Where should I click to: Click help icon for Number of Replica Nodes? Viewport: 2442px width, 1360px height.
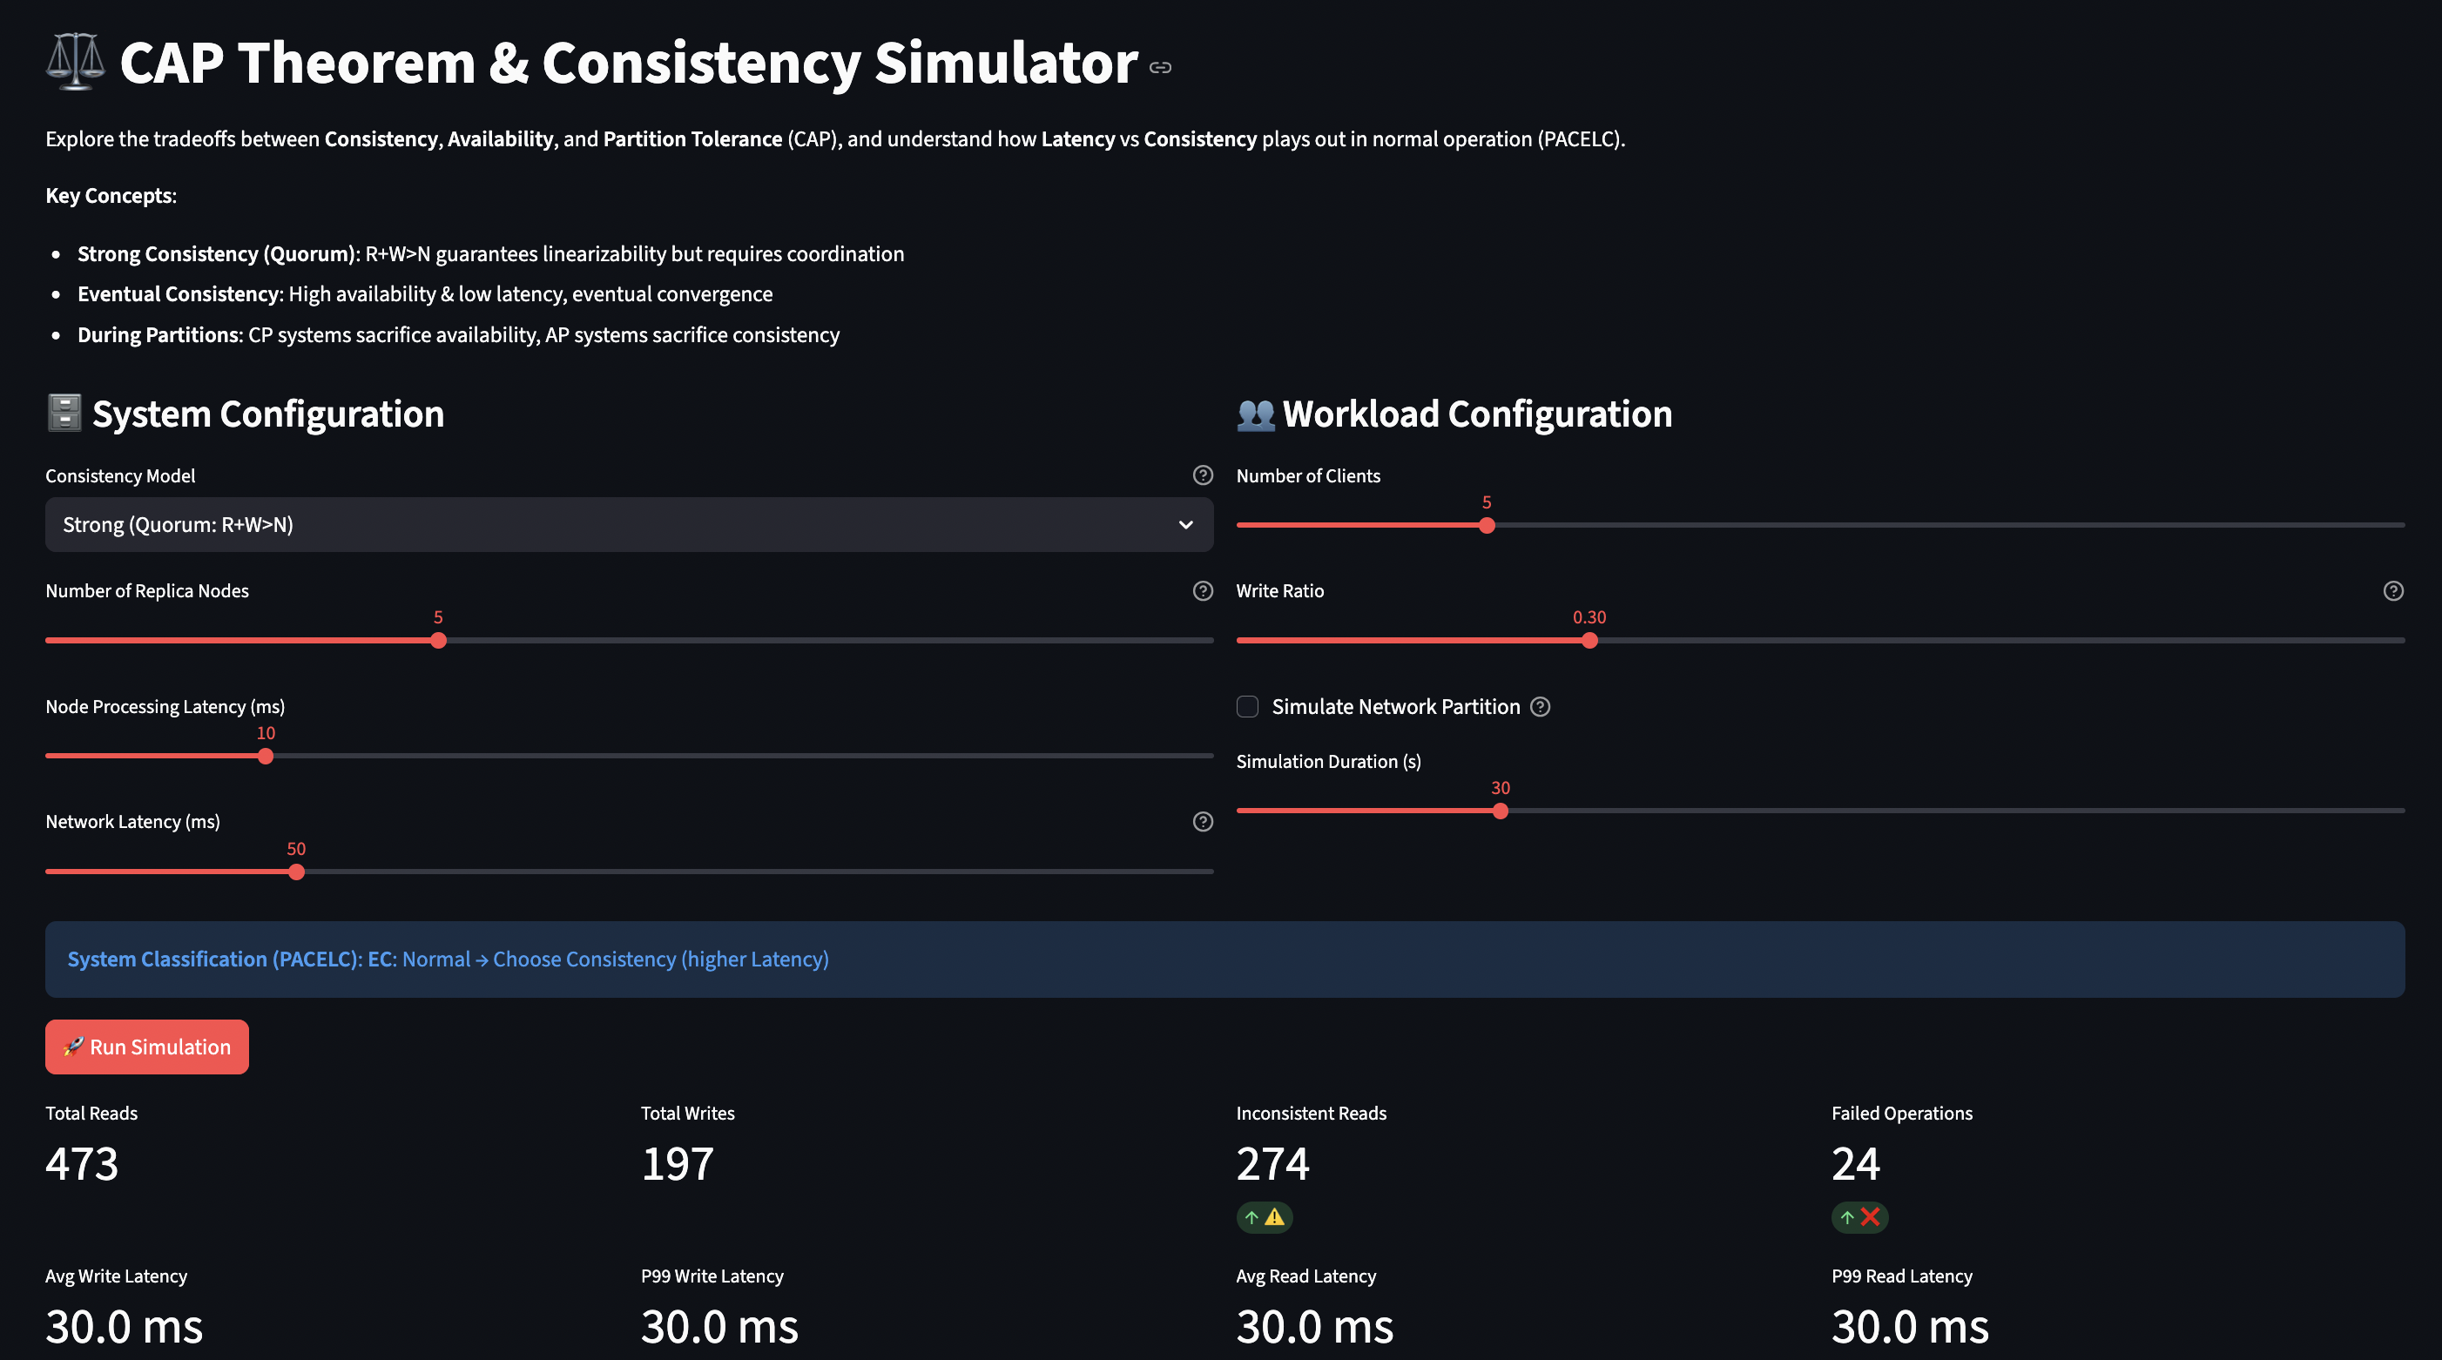point(1202,590)
